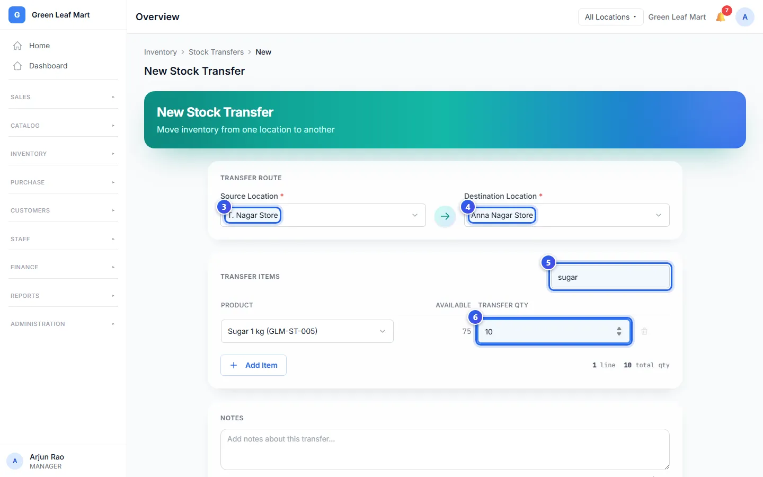763x477 pixels.
Task: Expand the Purchase section
Action: [64, 182]
